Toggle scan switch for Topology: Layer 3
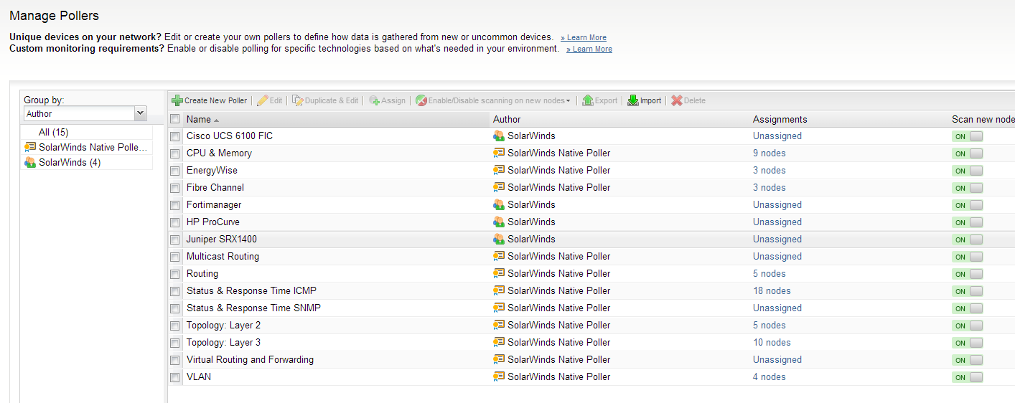The width and height of the screenshot is (1015, 403). (x=968, y=343)
